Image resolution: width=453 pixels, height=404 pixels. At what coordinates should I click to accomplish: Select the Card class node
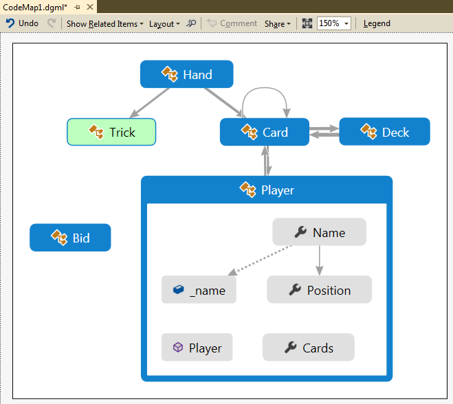click(x=265, y=132)
